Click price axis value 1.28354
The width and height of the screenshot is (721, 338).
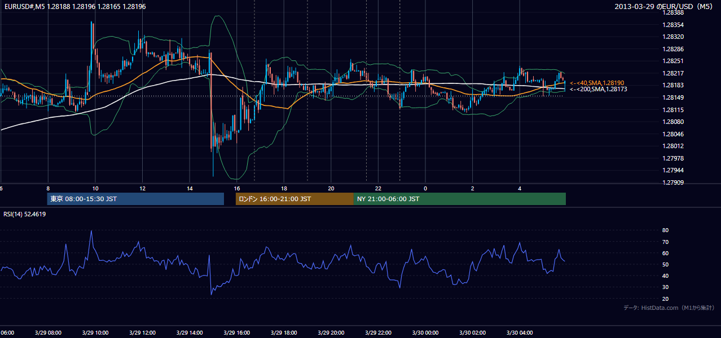pyautogui.click(x=673, y=25)
